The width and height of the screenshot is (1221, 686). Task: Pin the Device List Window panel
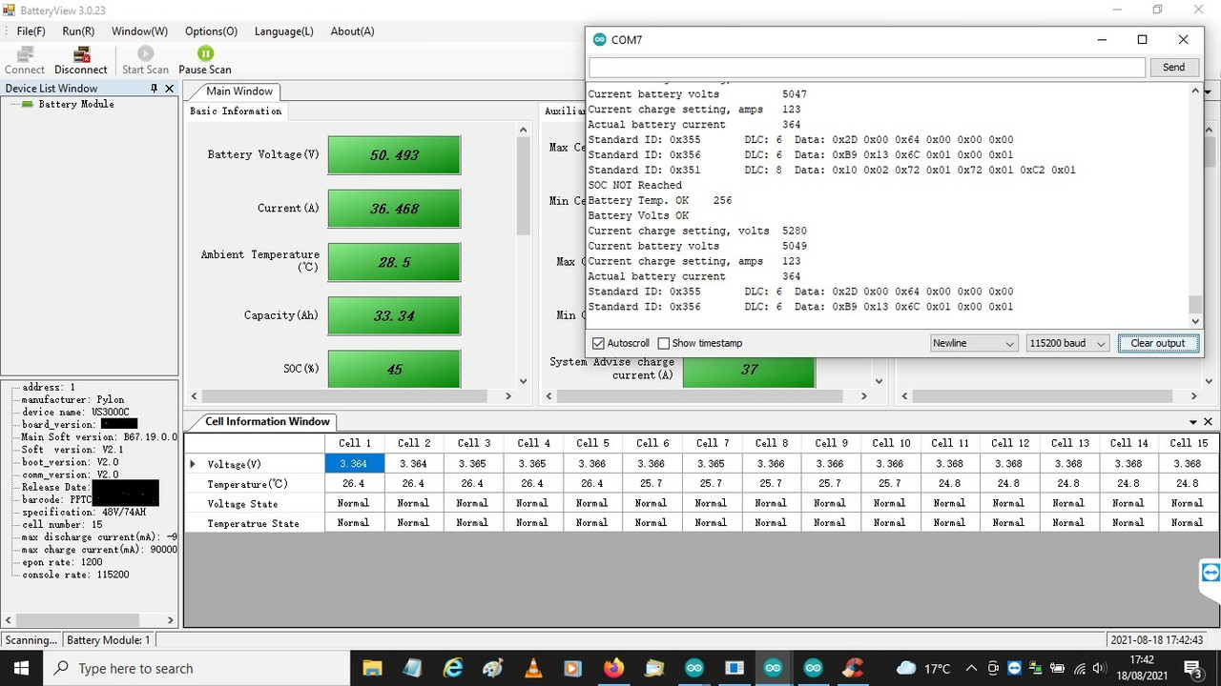(155, 89)
